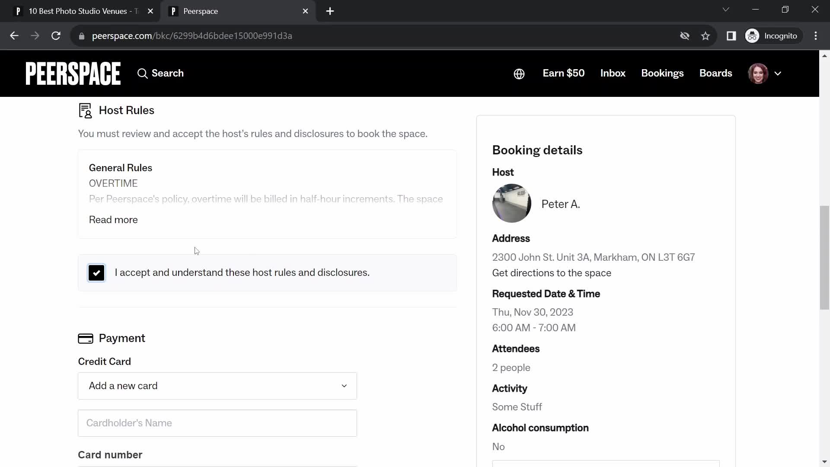Click the Host Rules section icon
This screenshot has height=467, width=830.
[x=86, y=111]
